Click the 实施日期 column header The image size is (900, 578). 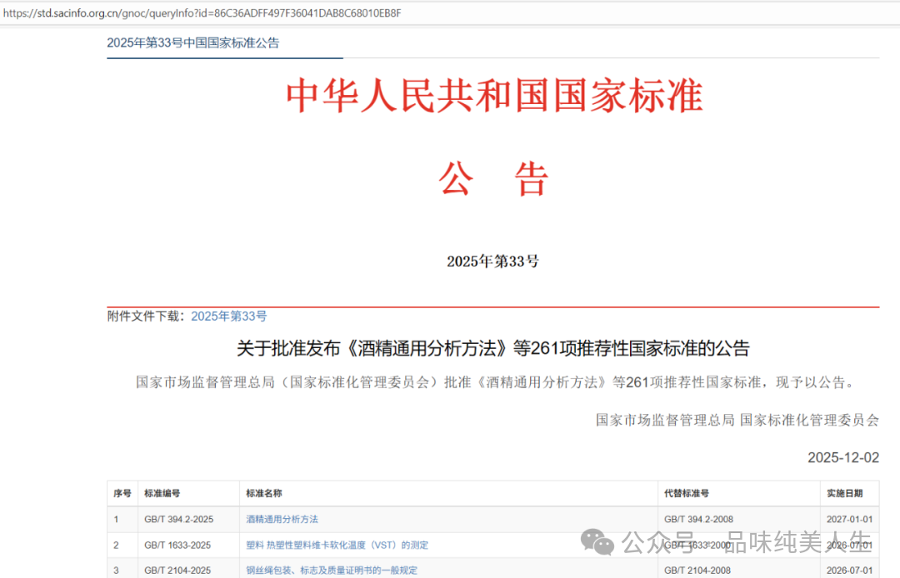click(x=845, y=494)
